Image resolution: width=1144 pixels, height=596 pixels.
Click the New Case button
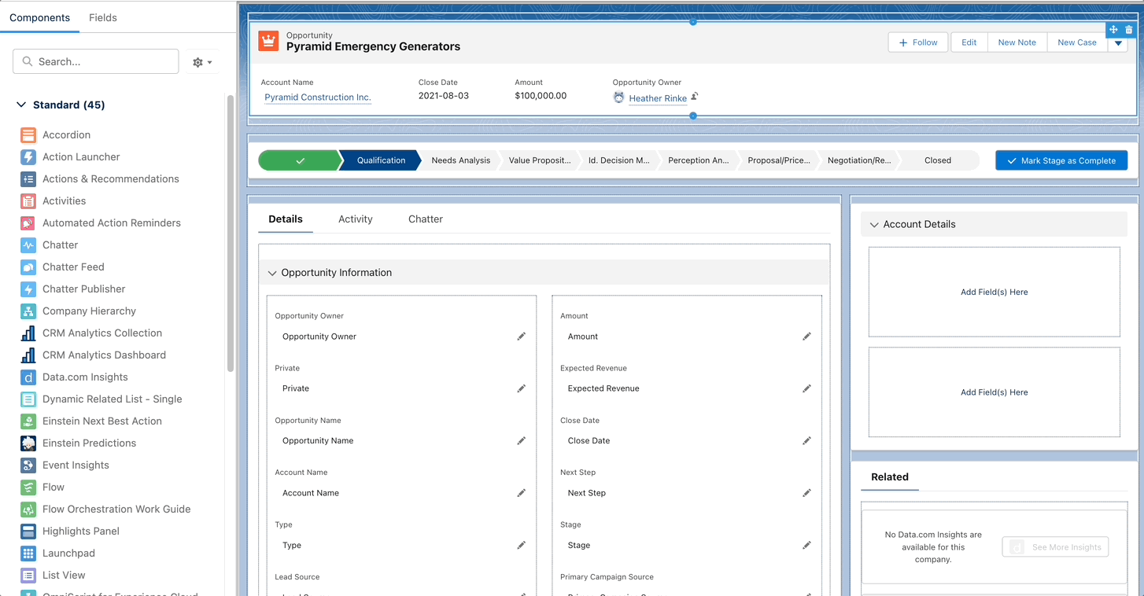pos(1077,42)
